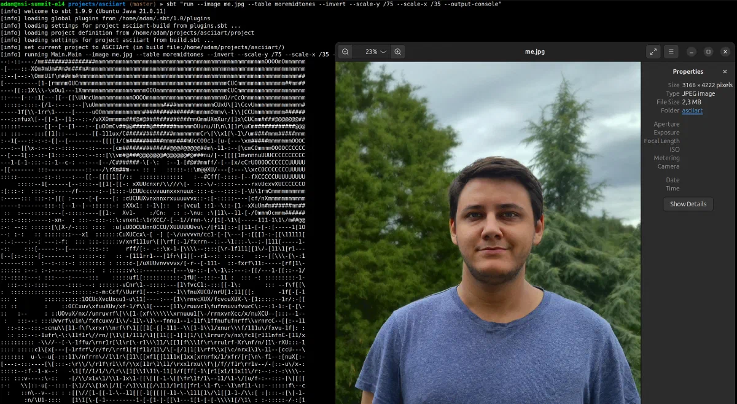Image resolution: width=737 pixels, height=404 pixels.
Task: Click the Properties panel heading
Action: tap(688, 72)
